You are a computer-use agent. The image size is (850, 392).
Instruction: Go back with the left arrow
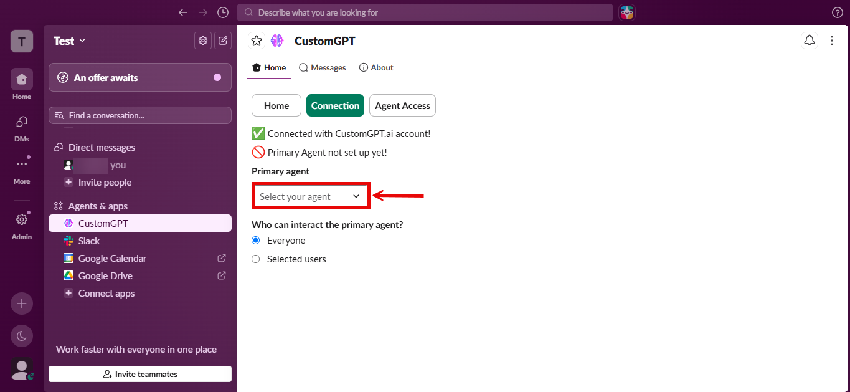pos(182,12)
